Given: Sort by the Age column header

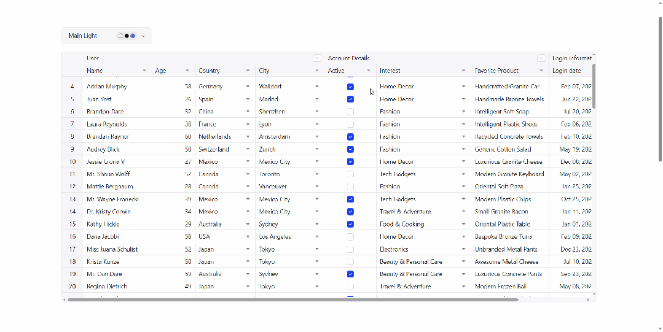Looking at the screenshot, I should pyautogui.click(x=160, y=71).
